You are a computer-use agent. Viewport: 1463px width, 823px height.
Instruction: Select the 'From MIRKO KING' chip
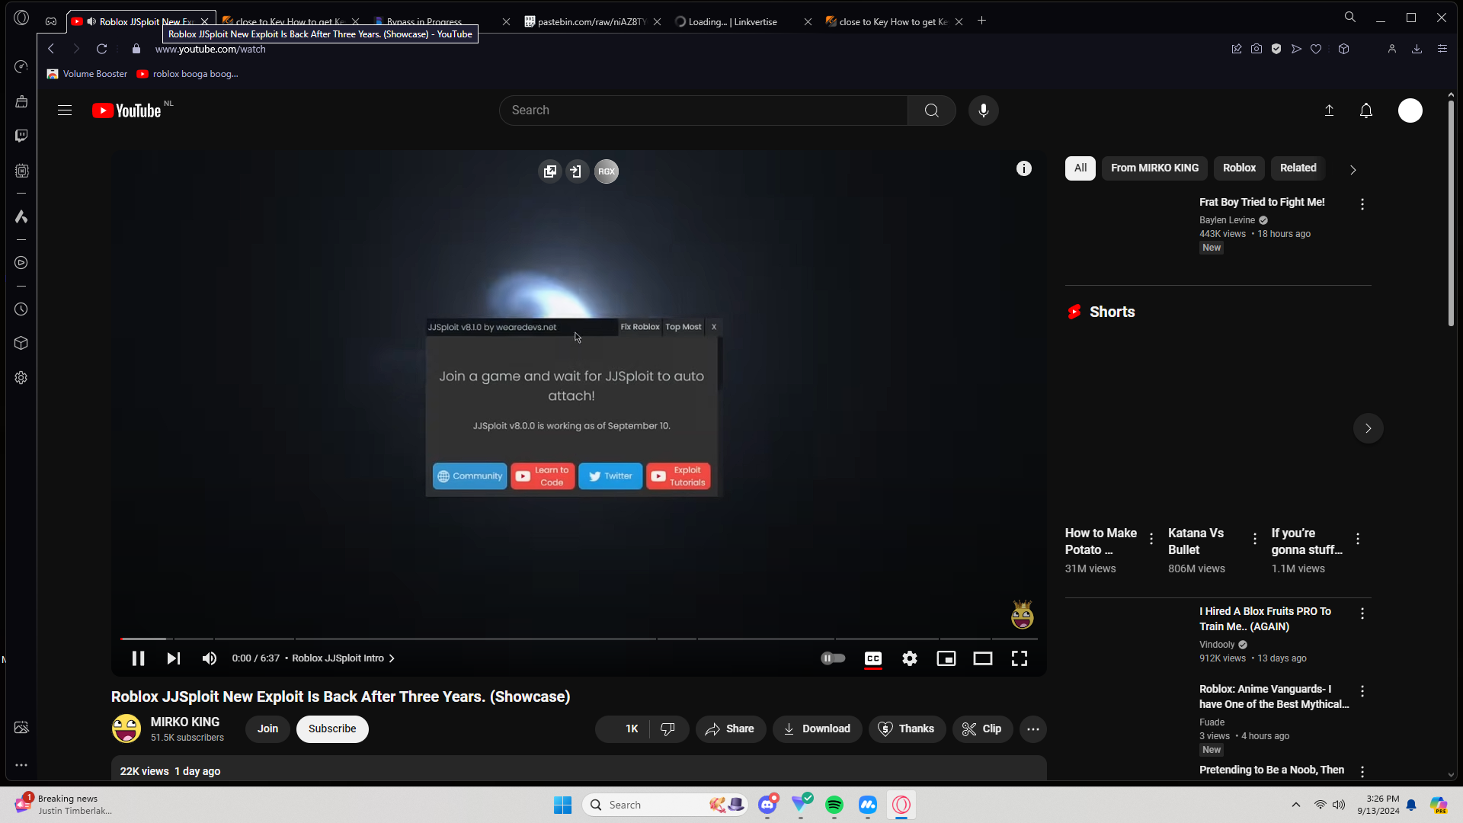(1154, 168)
